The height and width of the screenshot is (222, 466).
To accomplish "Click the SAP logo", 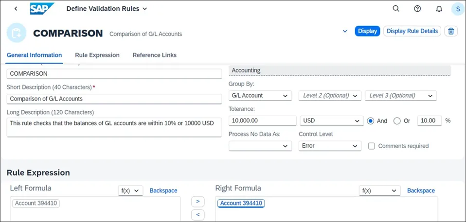I will point(41,9).
